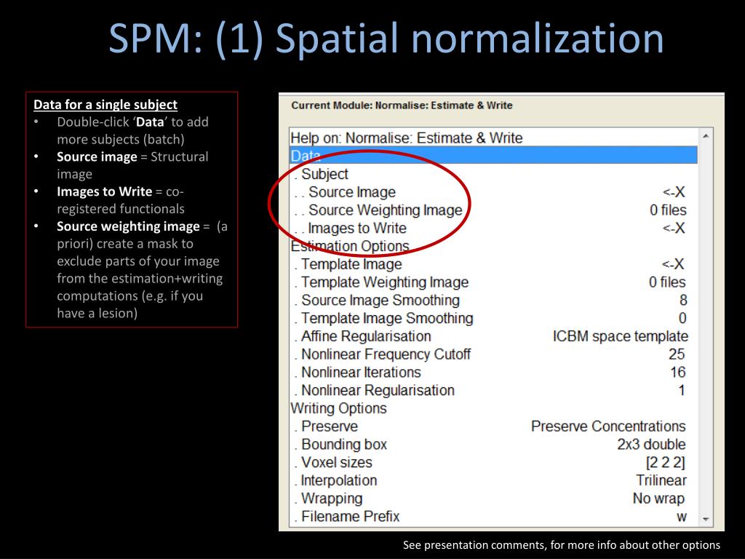Image resolution: width=745 pixels, height=559 pixels.
Task: Select the Source Image Smoothing row
Action: [x=493, y=301]
